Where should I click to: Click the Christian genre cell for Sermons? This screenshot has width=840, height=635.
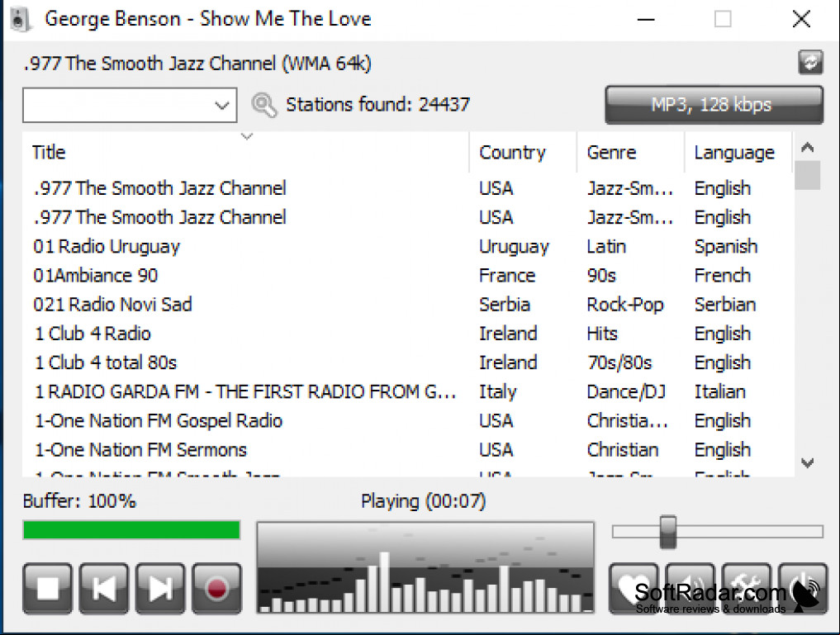pos(623,450)
